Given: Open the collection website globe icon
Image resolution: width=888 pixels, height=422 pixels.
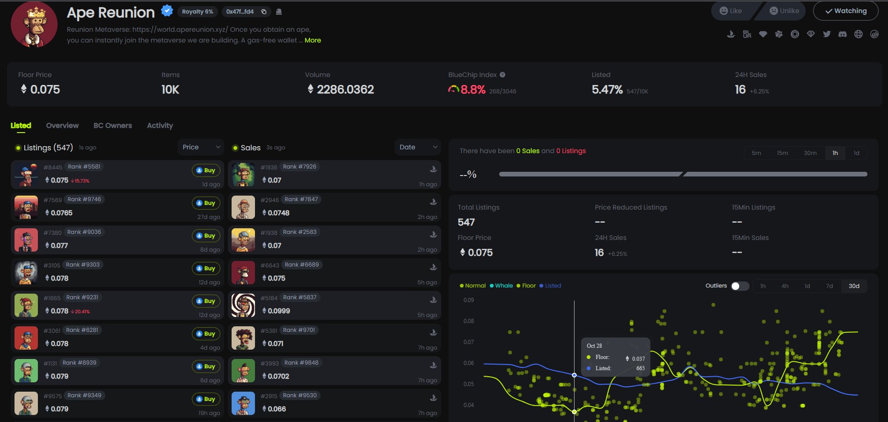Looking at the screenshot, I should click(859, 34).
